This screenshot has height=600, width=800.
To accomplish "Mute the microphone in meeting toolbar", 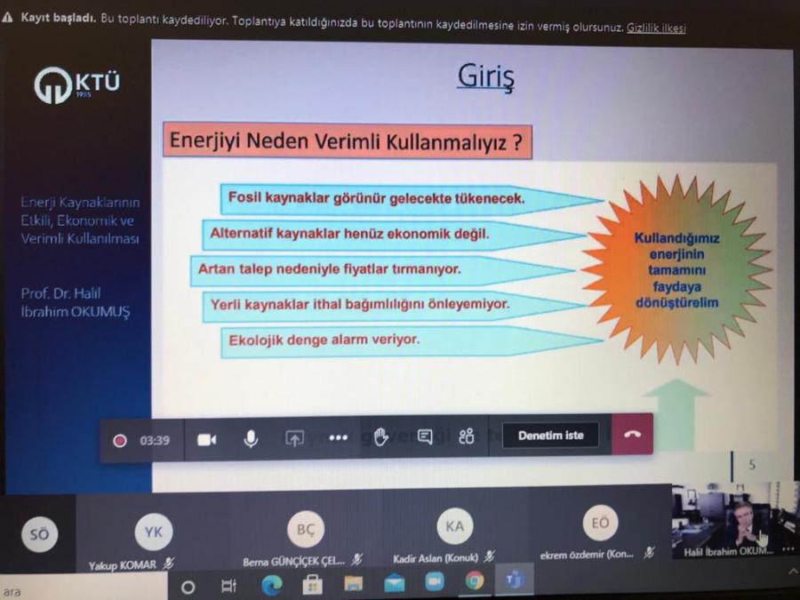I will [251, 439].
